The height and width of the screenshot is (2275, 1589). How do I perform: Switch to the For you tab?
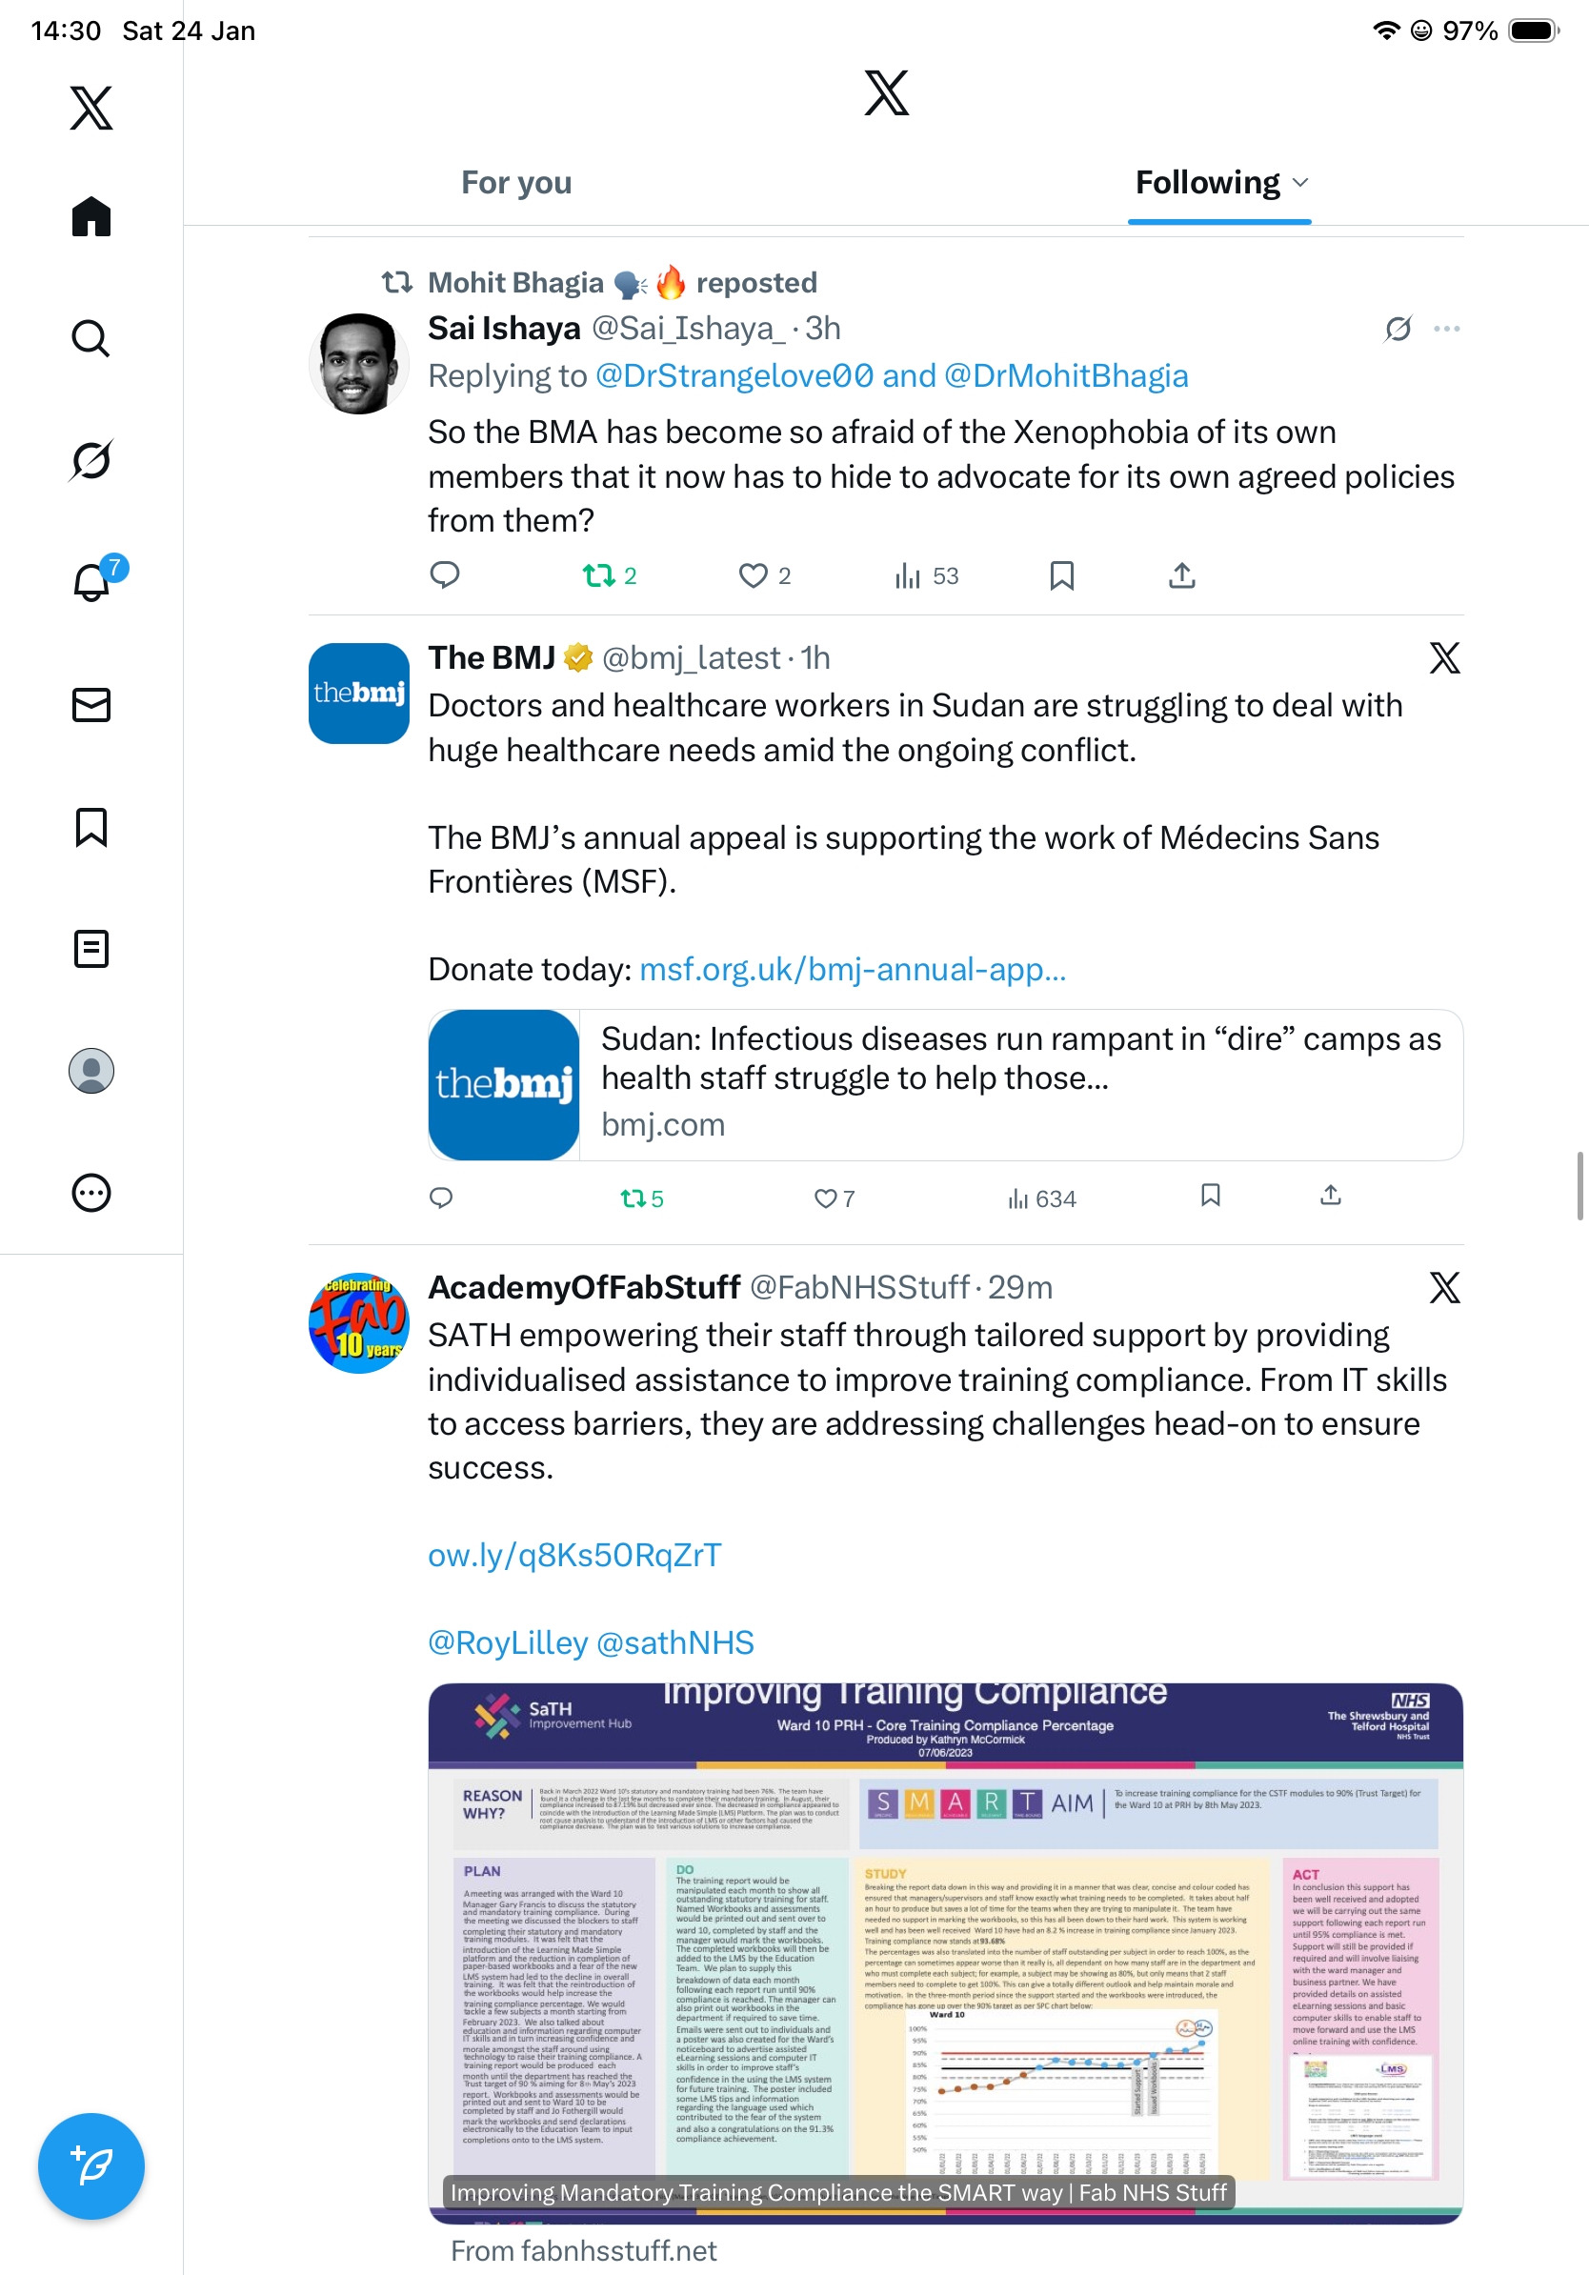tap(516, 182)
